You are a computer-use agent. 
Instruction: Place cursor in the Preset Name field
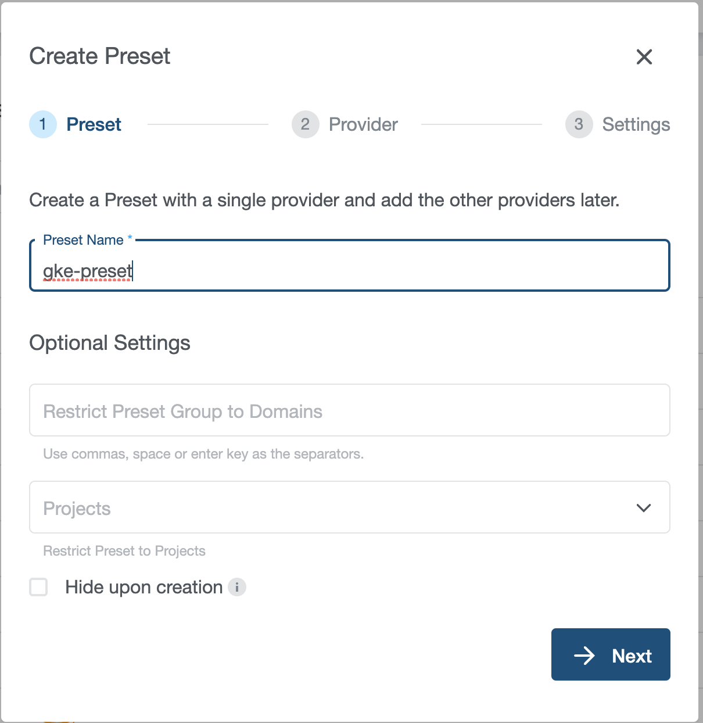(x=349, y=269)
